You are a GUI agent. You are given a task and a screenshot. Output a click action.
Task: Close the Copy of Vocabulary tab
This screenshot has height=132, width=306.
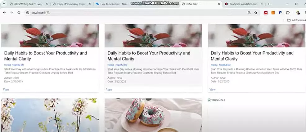[x=90, y=4]
